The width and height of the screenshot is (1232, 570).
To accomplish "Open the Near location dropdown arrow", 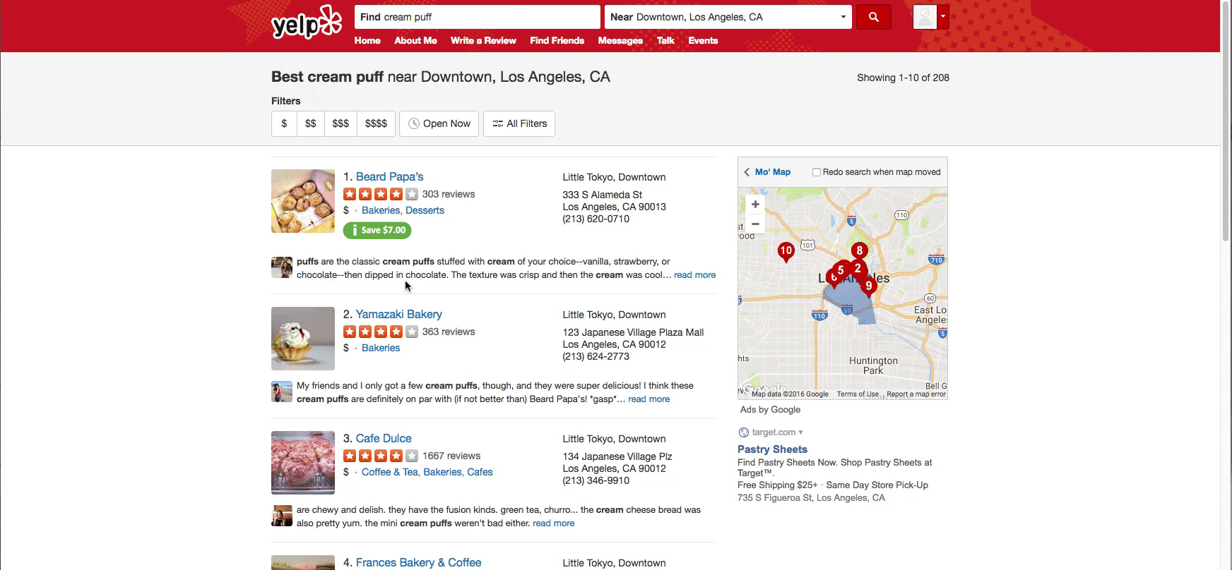I will coord(843,17).
